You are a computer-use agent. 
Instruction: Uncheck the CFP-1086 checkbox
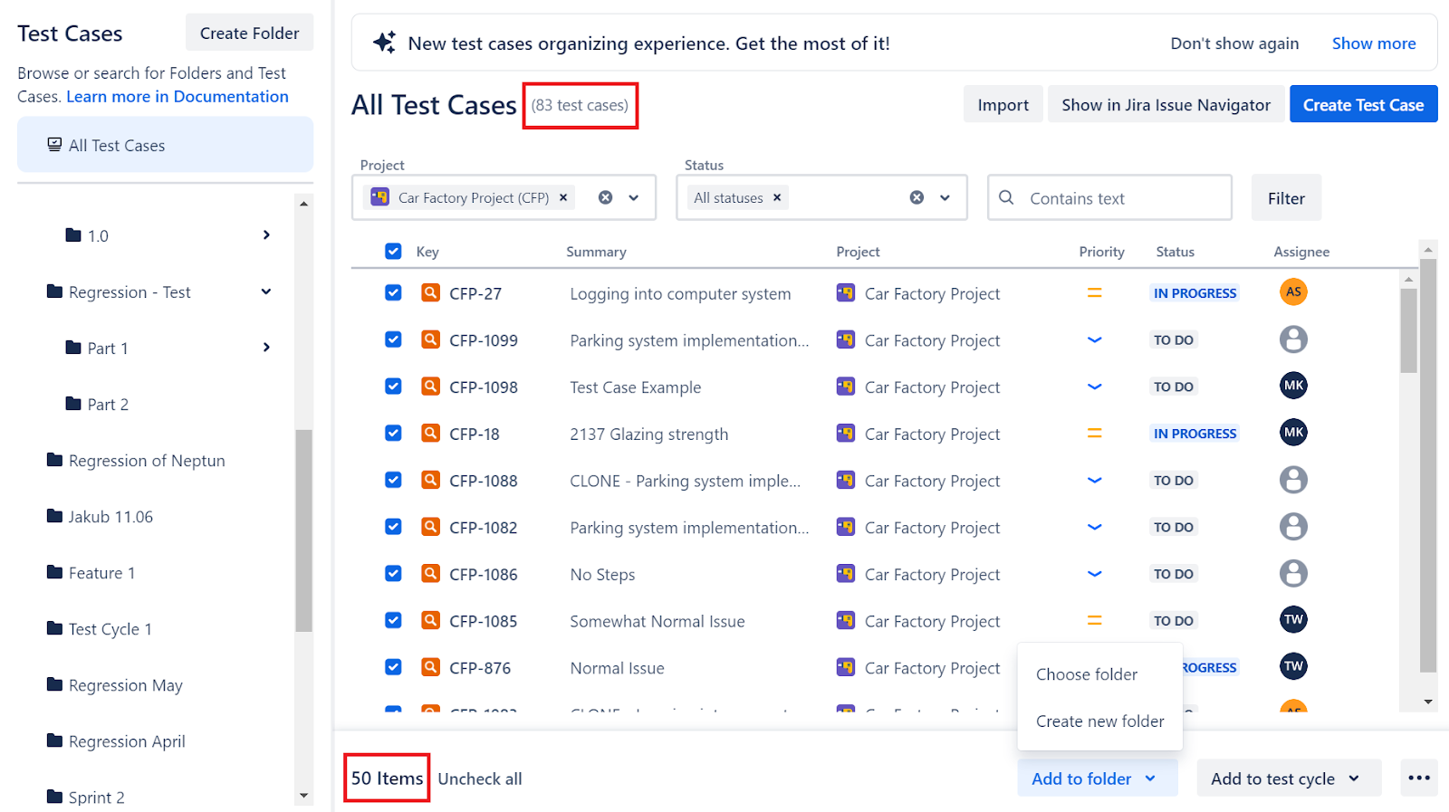[x=393, y=573]
